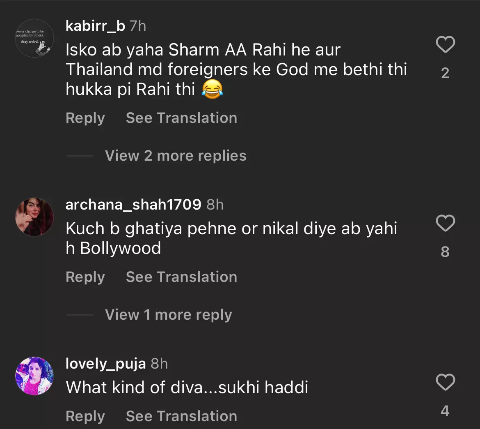This screenshot has width=480, height=429.
Task: See Translation of archana_shah1709's comment
Action: pyautogui.click(x=181, y=277)
